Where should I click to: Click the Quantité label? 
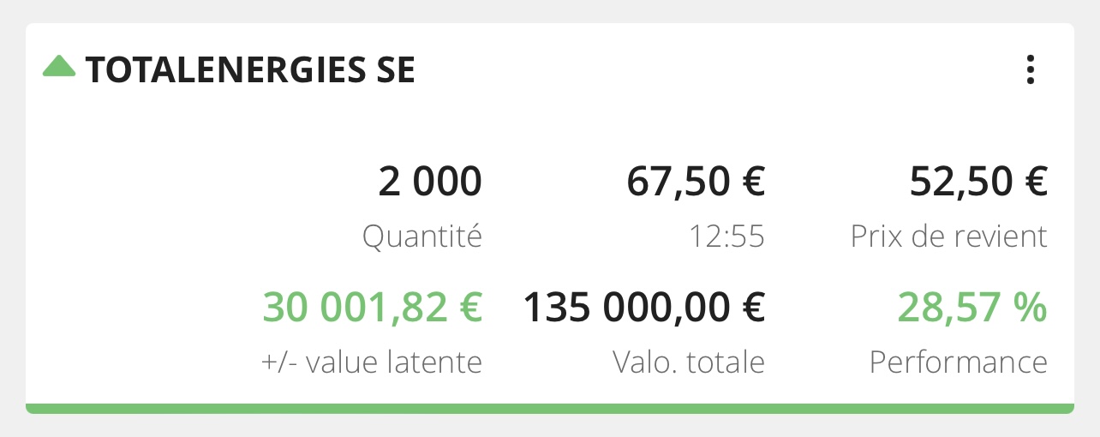click(422, 236)
